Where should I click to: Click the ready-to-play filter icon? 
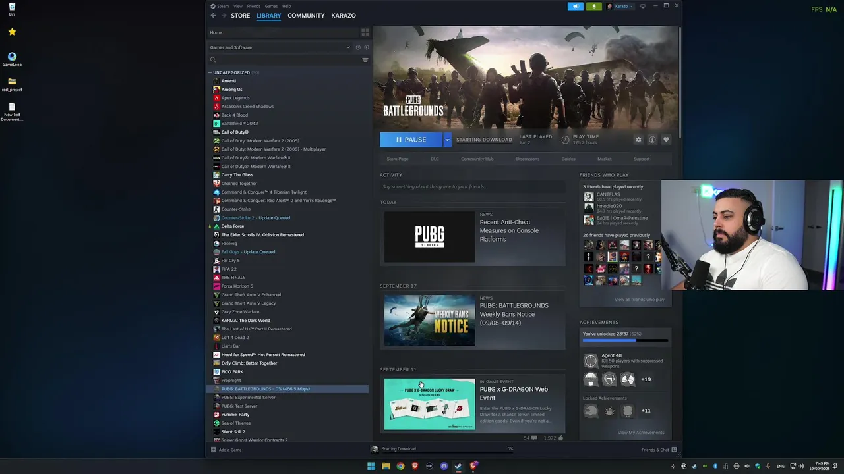(367, 47)
